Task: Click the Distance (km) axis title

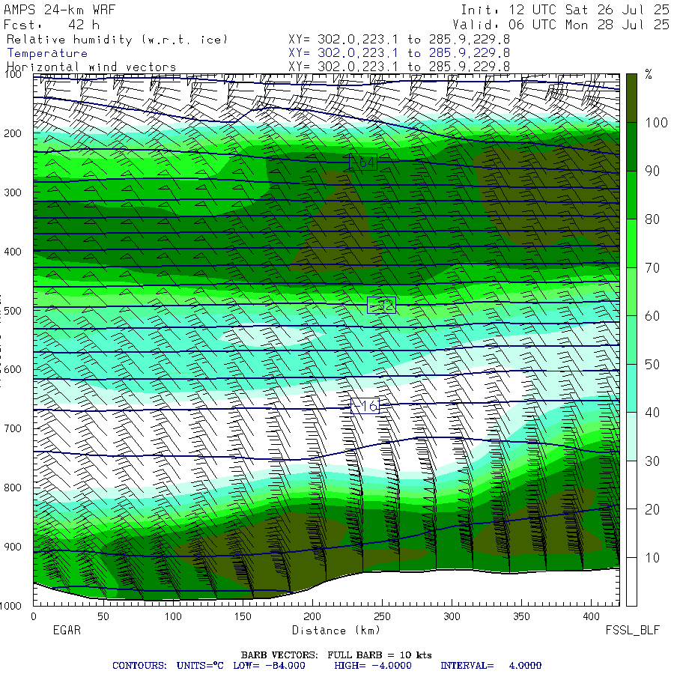Action: [336, 630]
